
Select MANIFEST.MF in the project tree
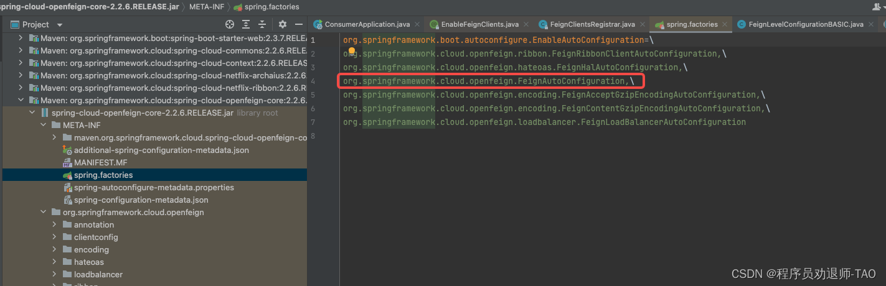tap(101, 163)
